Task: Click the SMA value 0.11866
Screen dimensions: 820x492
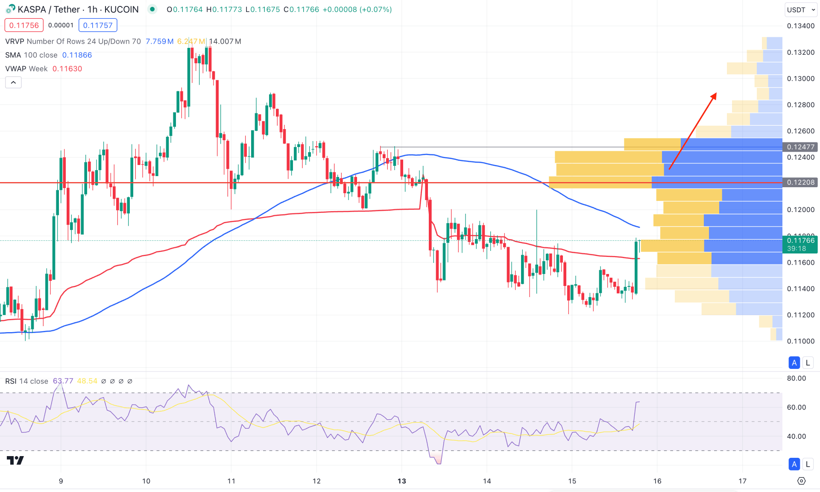Action: pos(77,55)
